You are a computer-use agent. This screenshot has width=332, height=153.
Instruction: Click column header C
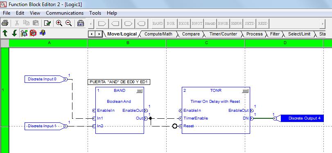pos(206,43)
